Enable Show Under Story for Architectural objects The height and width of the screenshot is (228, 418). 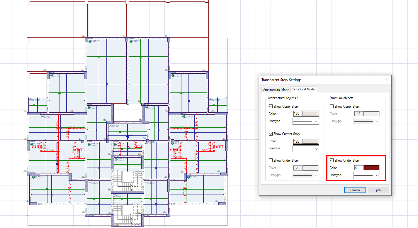271,161
